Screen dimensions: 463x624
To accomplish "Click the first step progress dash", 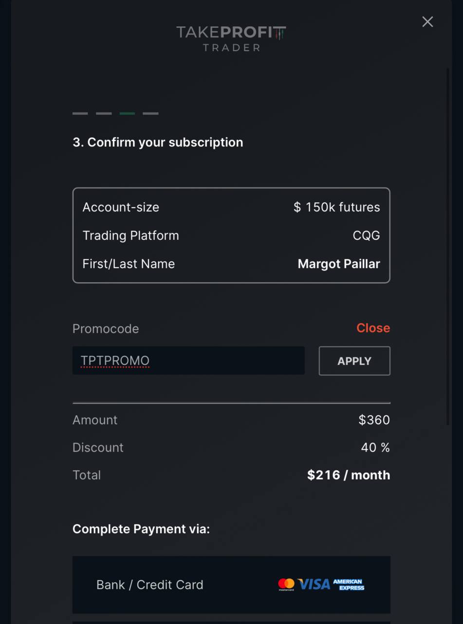I will [x=80, y=113].
